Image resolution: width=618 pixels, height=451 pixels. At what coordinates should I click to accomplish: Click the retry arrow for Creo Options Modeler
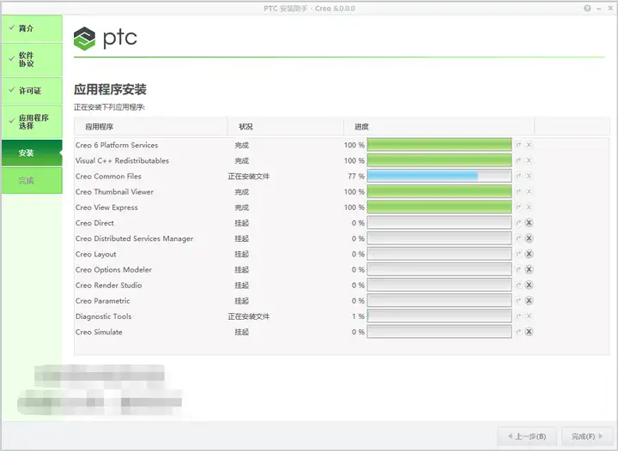tap(518, 269)
